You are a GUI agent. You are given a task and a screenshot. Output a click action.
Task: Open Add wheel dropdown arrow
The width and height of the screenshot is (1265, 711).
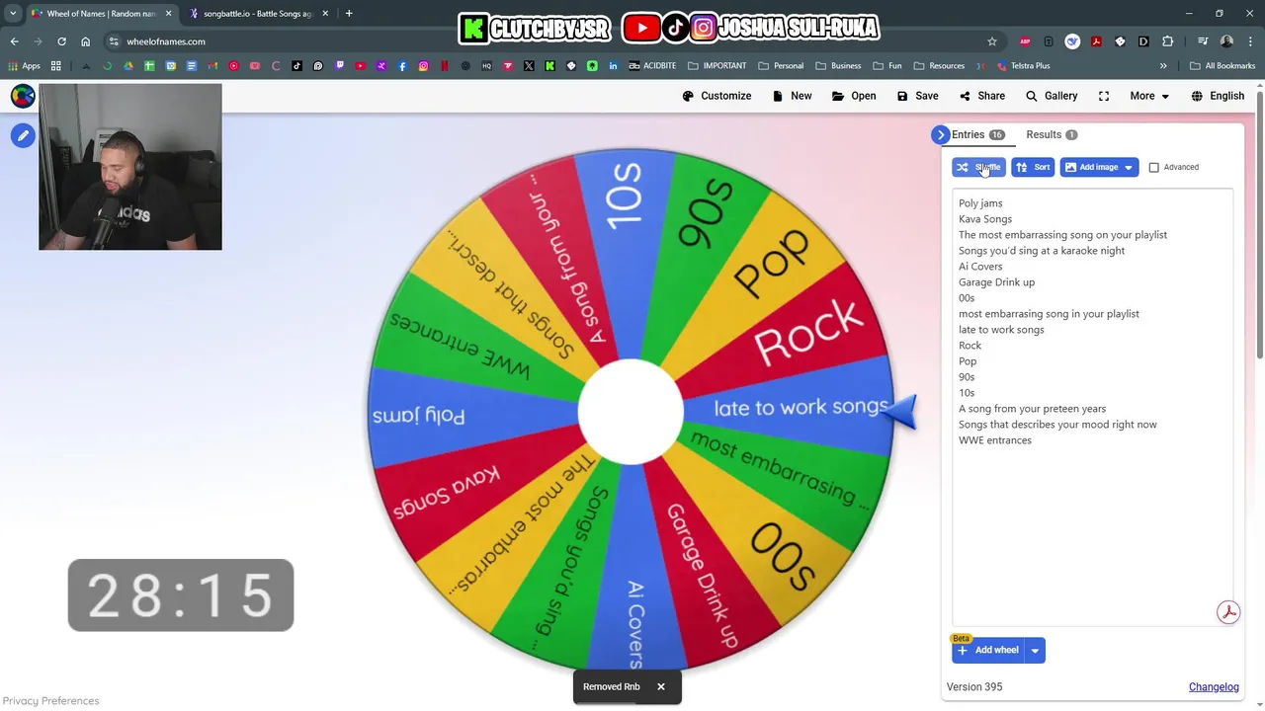(1035, 650)
